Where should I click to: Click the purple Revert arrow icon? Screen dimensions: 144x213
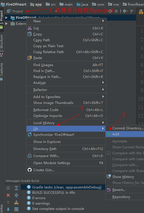109,190
